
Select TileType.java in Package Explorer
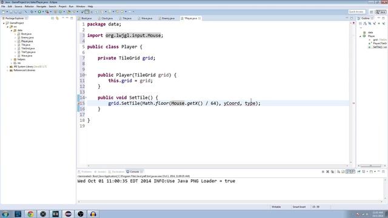click(28, 52)
